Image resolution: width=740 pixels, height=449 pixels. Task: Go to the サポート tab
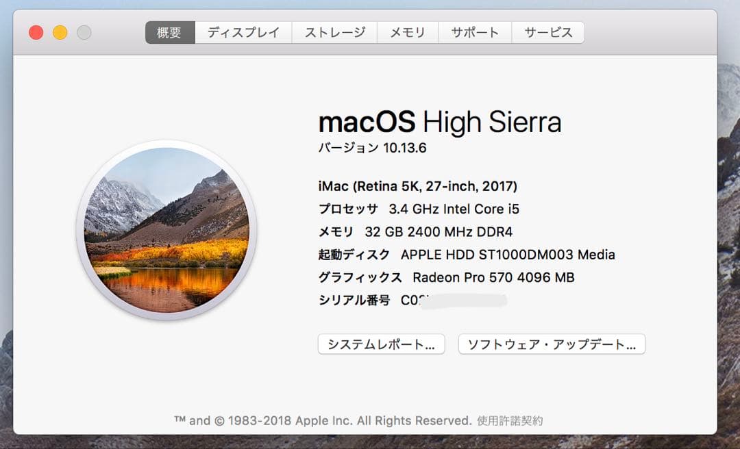click(x=474, y=31)
